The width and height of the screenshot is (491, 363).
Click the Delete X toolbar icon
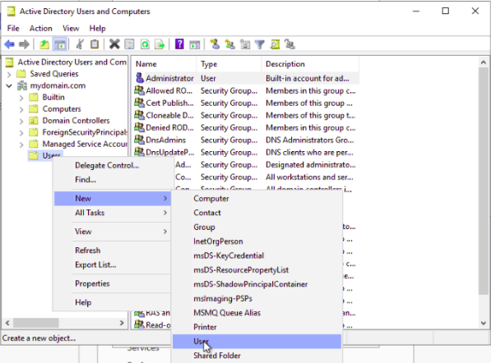(x=114, y=44)
